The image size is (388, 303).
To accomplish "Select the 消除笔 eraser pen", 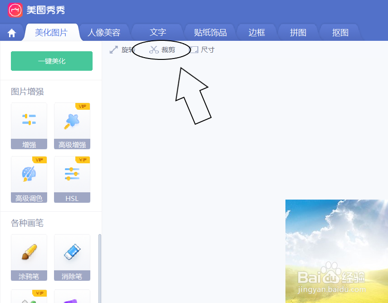I will point(72,258).
